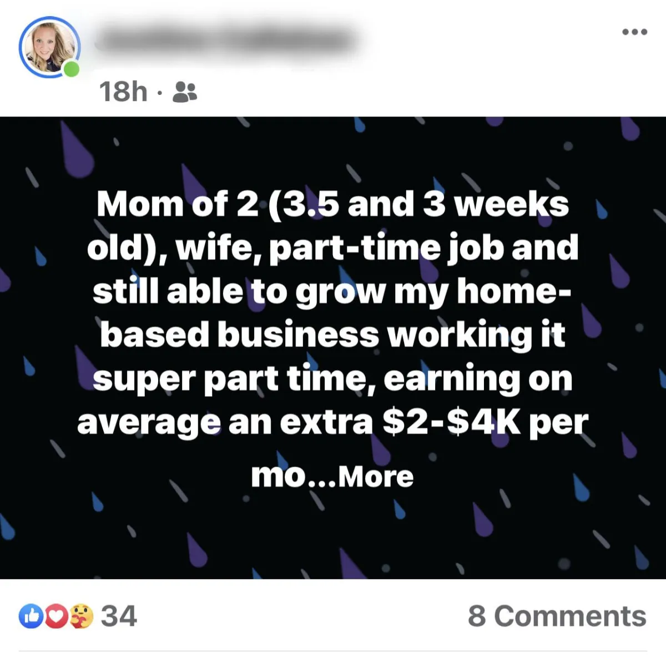
Task: Click the blue story ring around avatar
Action: pyautogui.click(x=49, y=47)
